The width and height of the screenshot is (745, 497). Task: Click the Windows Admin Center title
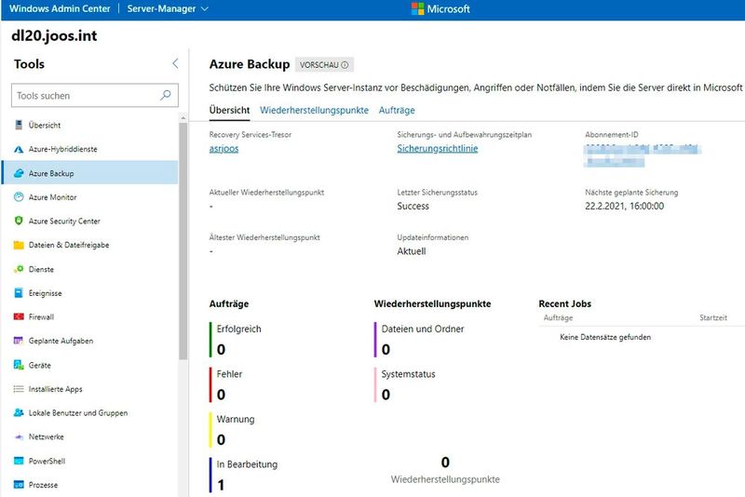pyautogui.click(x=60, y=8)
